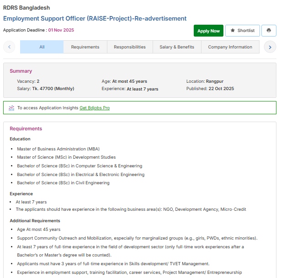
Task: Click the Rangpur location text
Action: coord(214,81)
